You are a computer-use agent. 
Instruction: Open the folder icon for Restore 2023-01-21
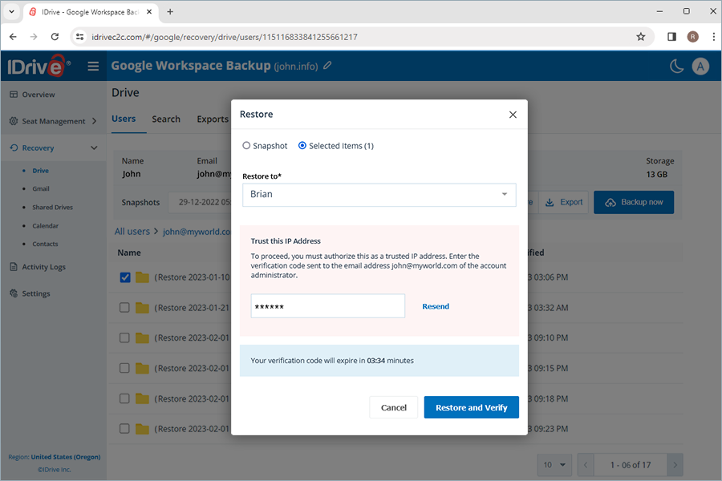(142, 308)
